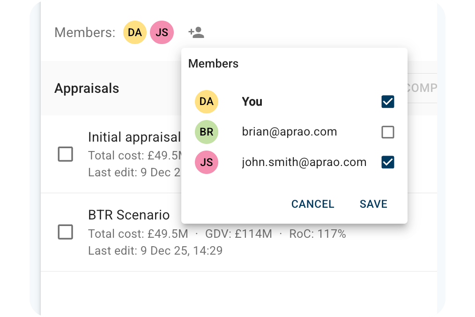The image size is (475, 317).
Task: Select the Initial appraisal checkbox
Action: pos(65,154)
